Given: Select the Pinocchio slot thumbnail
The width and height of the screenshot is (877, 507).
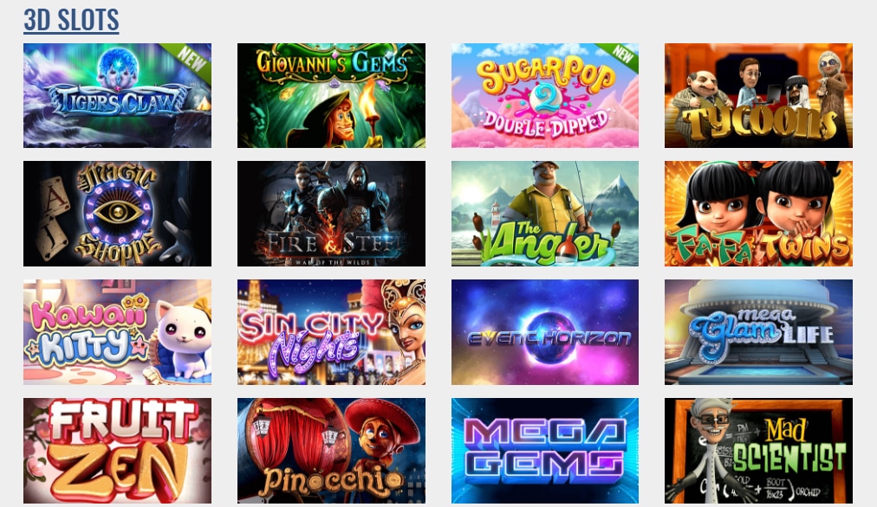Looking at the screenshot, I should [x=331, y=451].
